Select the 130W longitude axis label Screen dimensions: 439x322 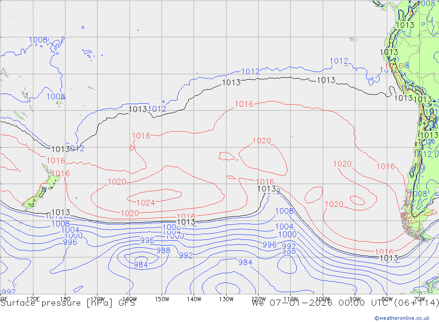[x=226, y=299]
